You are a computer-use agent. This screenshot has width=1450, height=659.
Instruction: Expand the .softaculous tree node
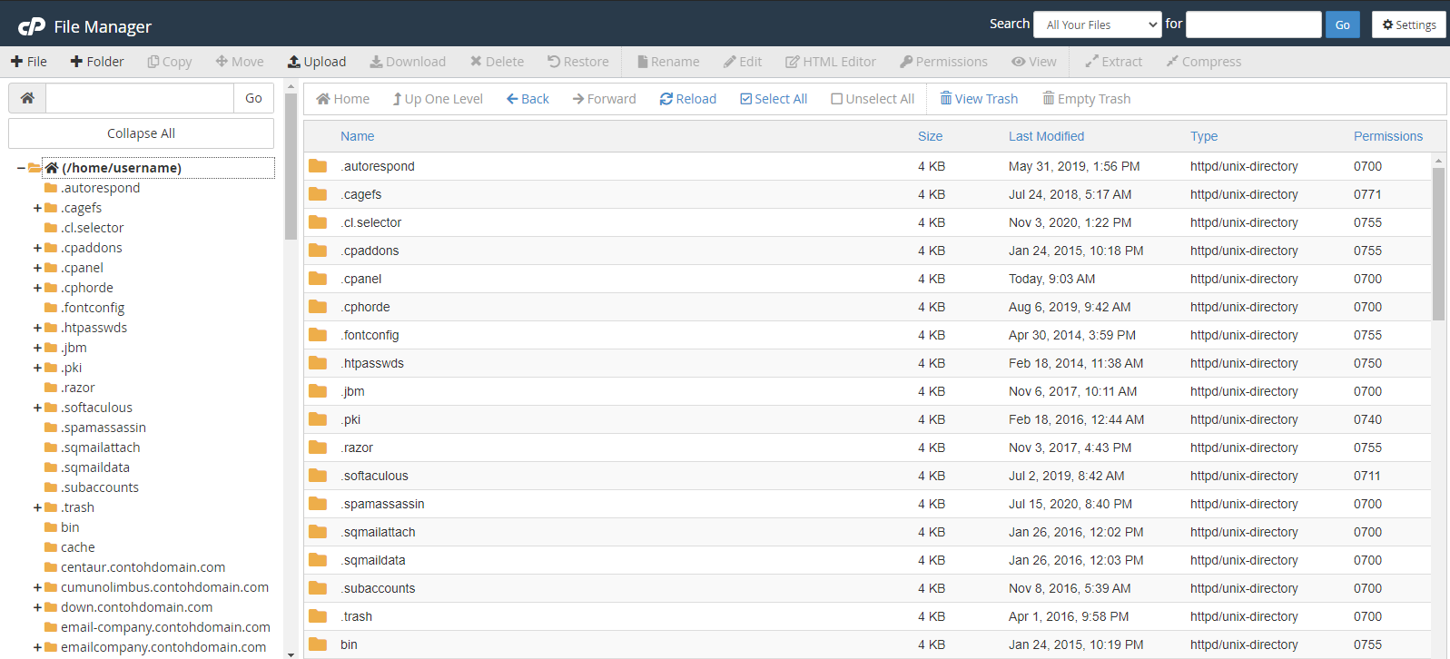tap(37, 408)
